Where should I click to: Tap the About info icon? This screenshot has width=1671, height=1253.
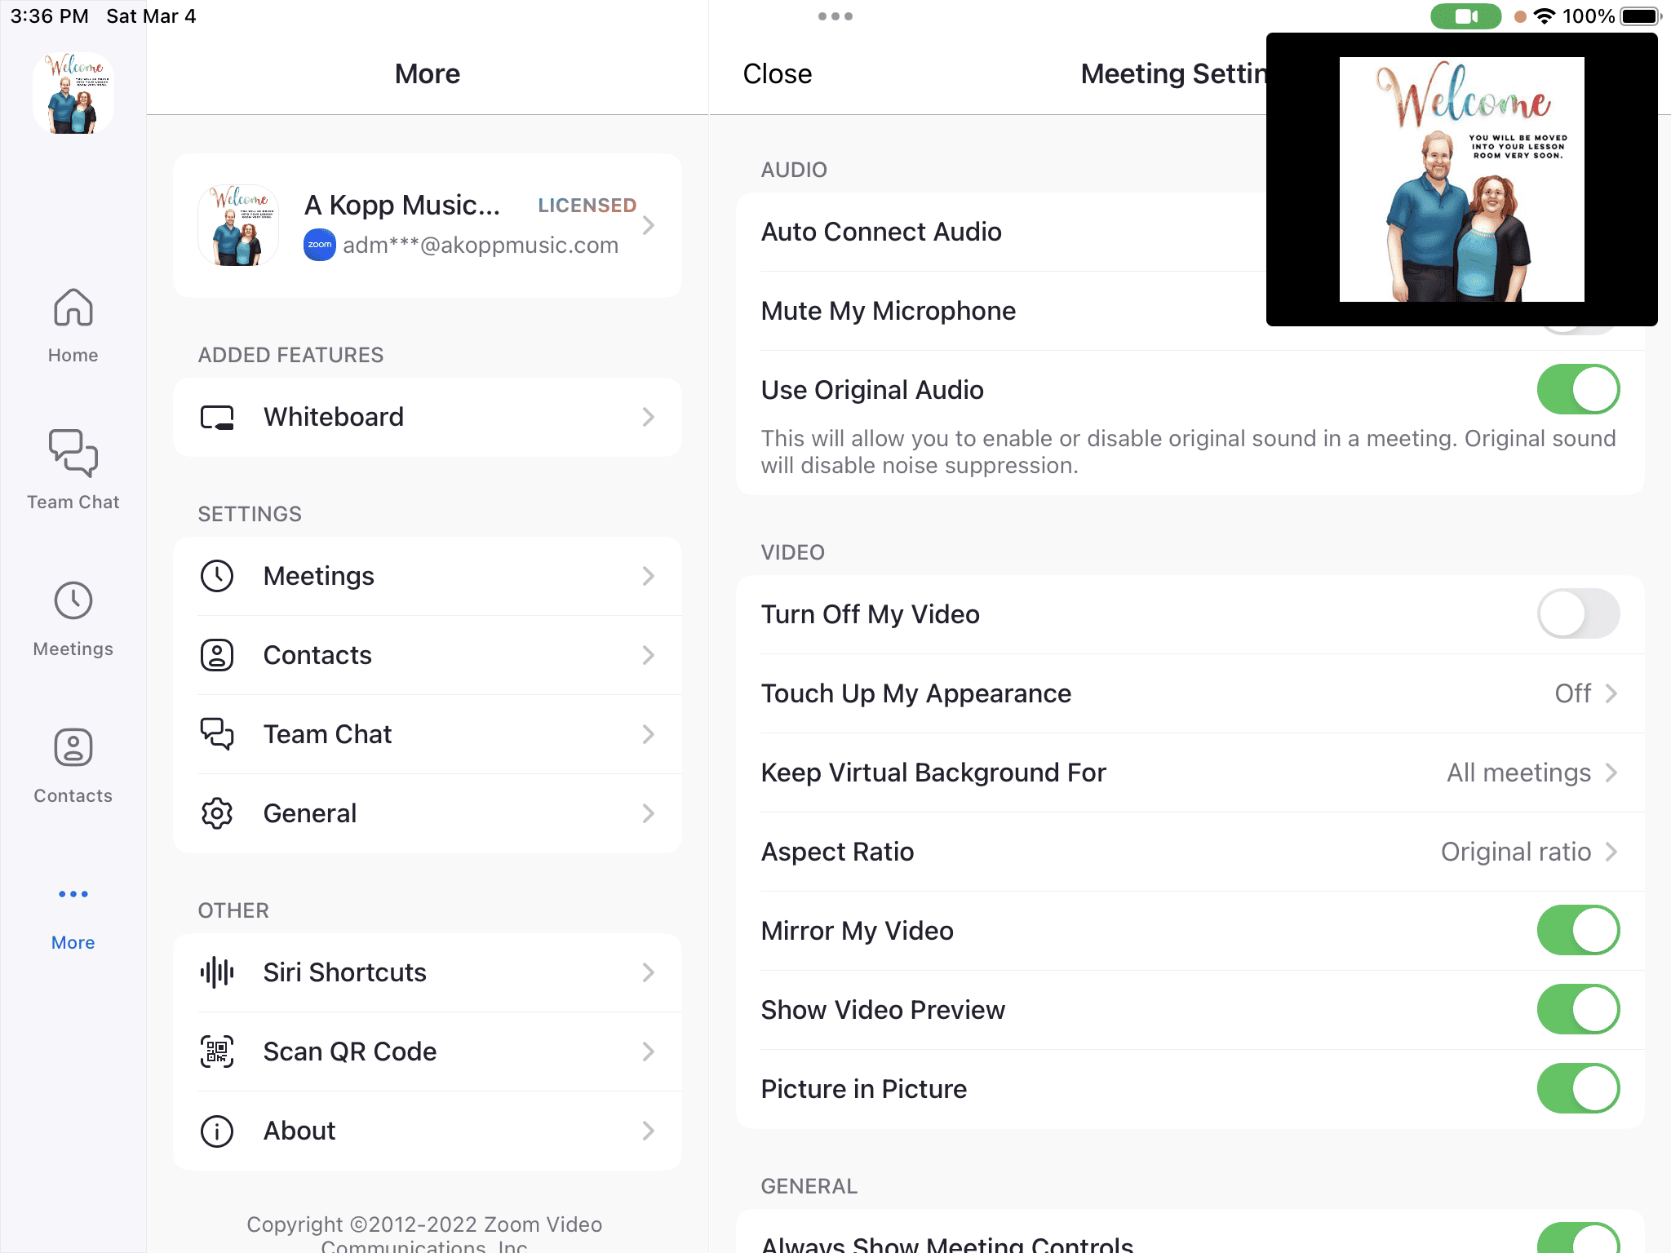[x=217, y=1131]
